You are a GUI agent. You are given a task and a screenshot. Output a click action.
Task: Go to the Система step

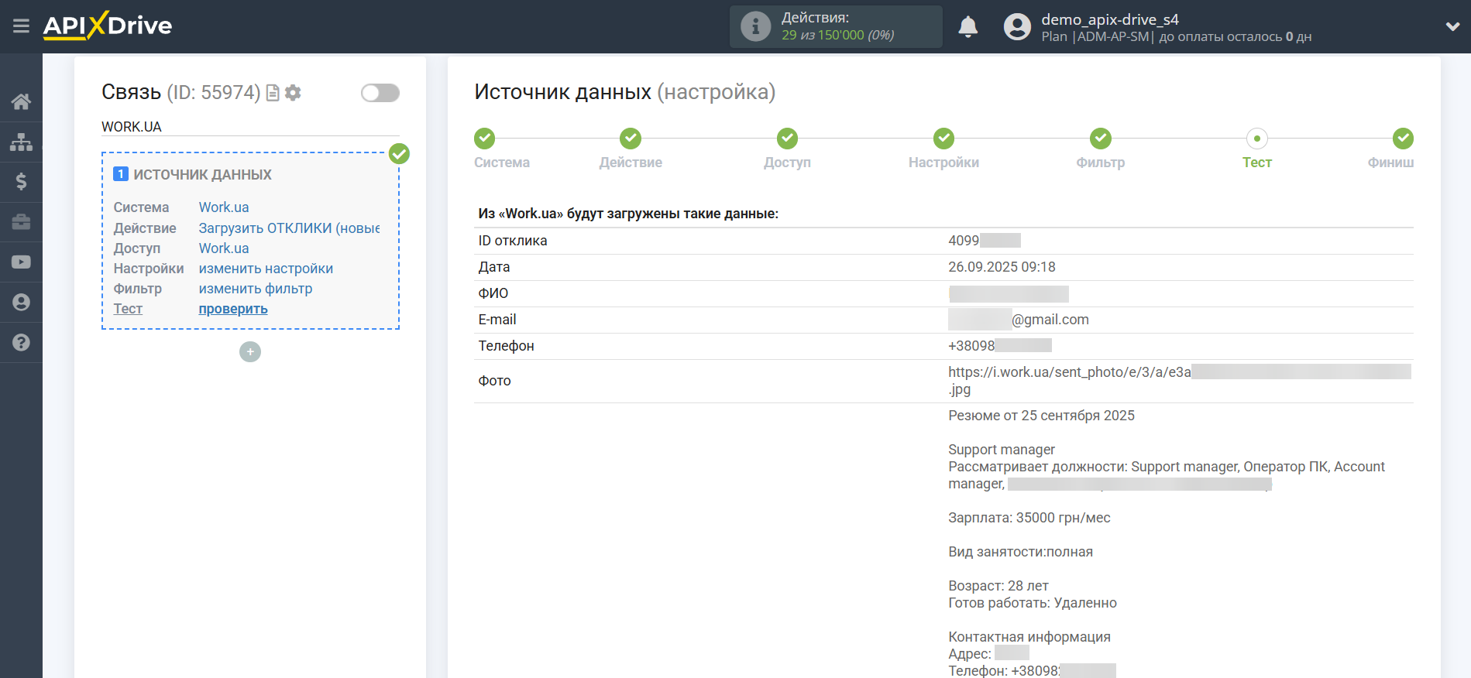pyautogui.click(x=485, y=139)
